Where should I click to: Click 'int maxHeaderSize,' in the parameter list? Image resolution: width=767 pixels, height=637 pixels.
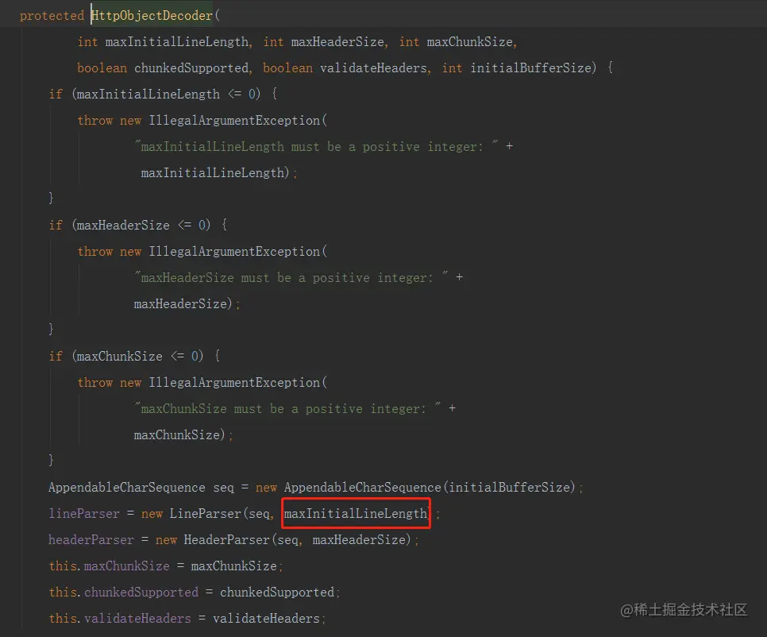coord(326,42)
